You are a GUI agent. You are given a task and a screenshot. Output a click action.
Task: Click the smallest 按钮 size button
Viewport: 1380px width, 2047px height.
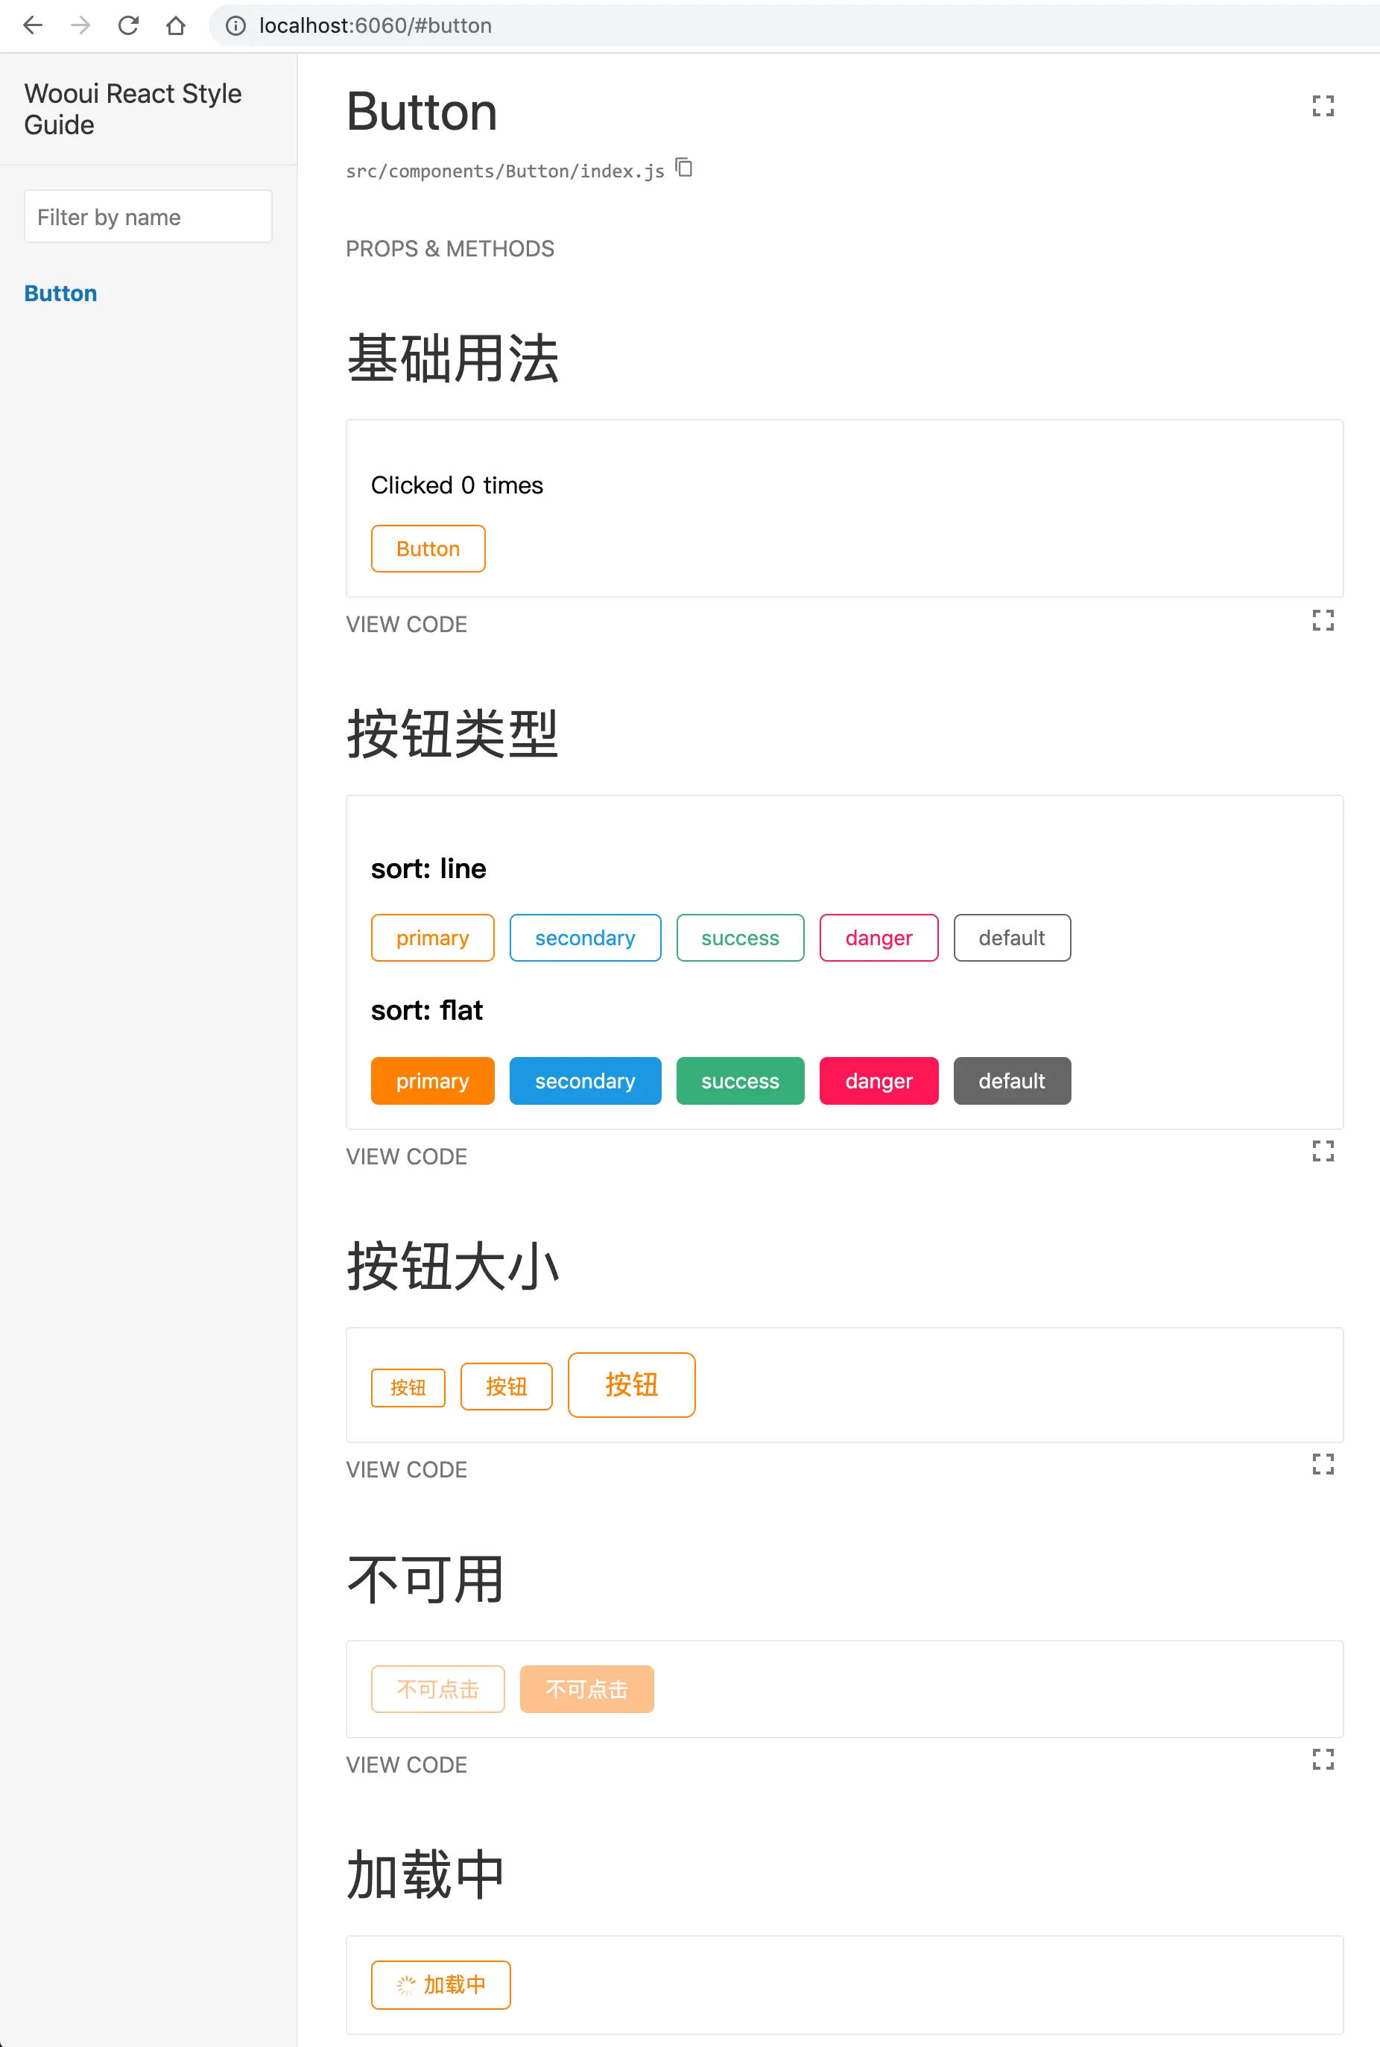point(408,1387)
